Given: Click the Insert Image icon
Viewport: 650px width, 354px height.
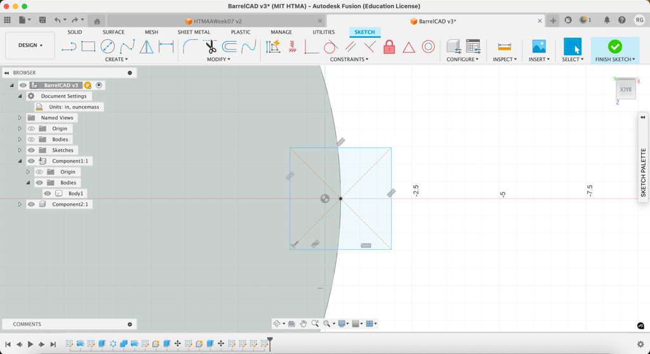Looking at the screenshot, I should point(538,46).
